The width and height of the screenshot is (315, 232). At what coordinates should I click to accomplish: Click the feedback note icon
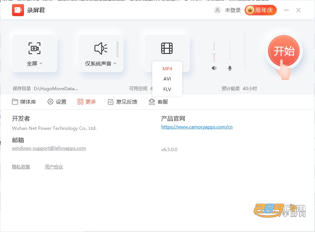coord(111,102)
